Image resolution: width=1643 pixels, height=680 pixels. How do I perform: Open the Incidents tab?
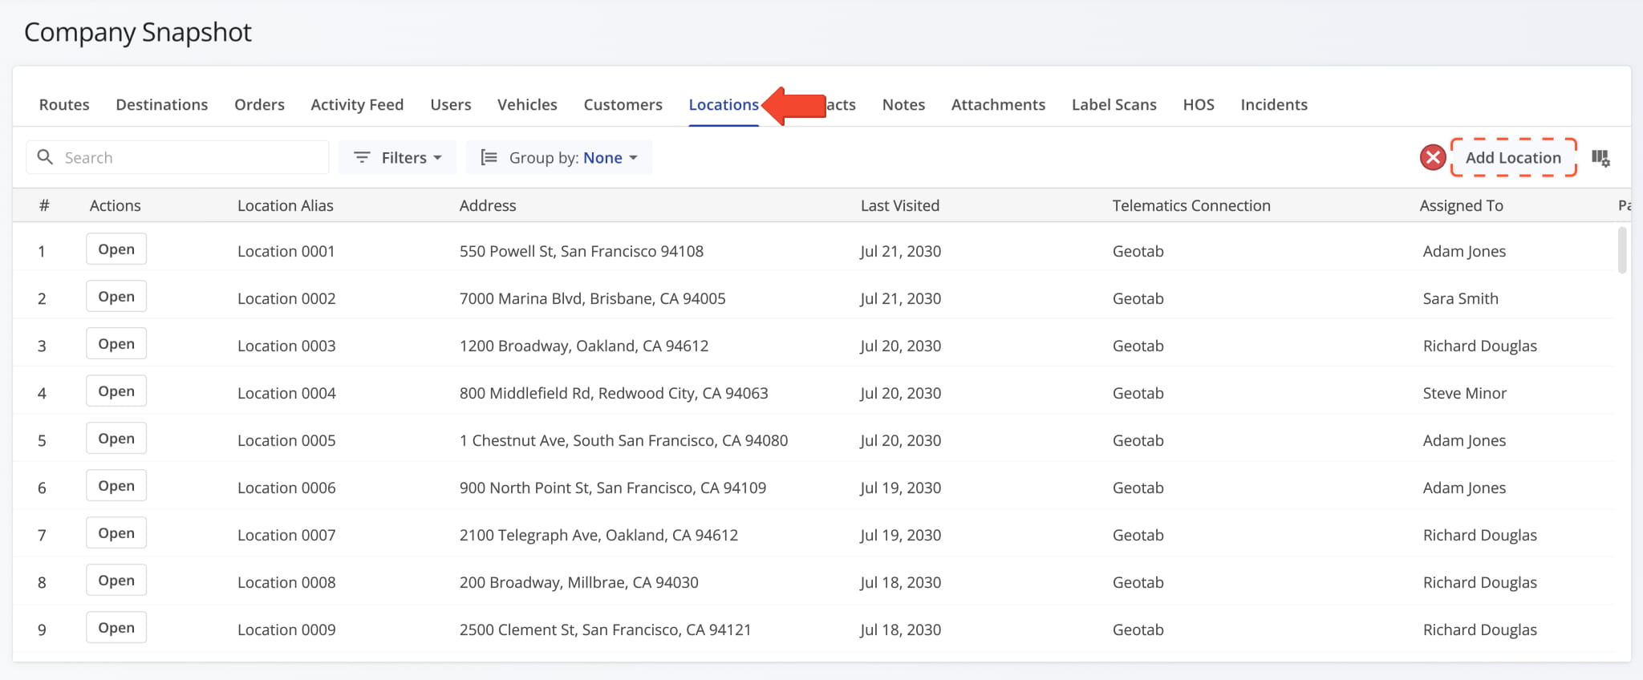pos(1274,104)
